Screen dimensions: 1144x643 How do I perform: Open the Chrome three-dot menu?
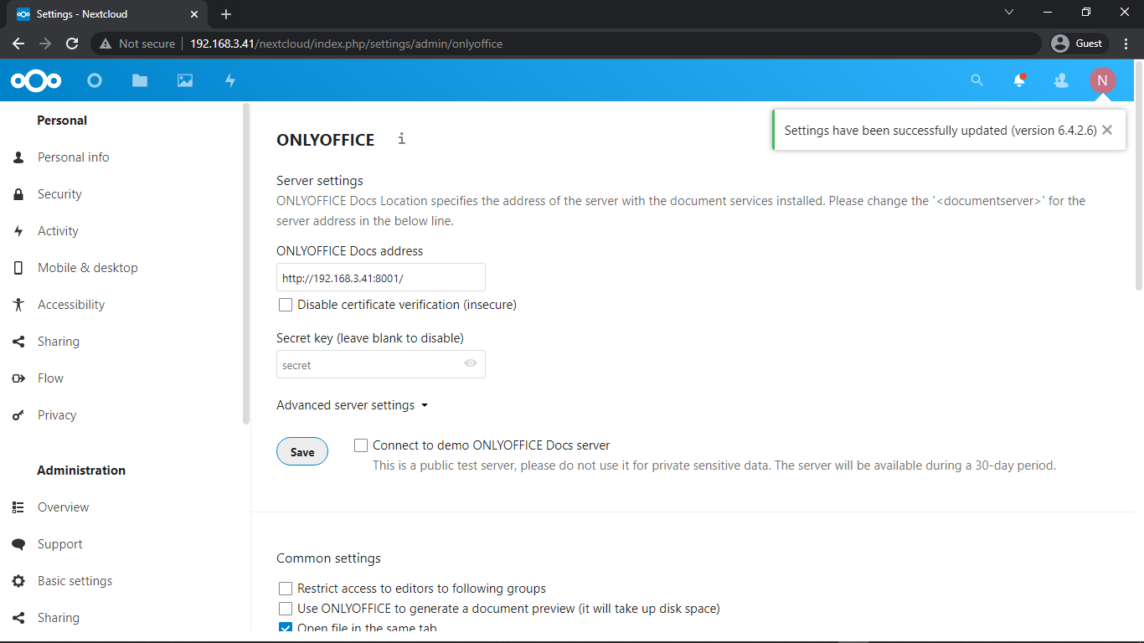1126,44
